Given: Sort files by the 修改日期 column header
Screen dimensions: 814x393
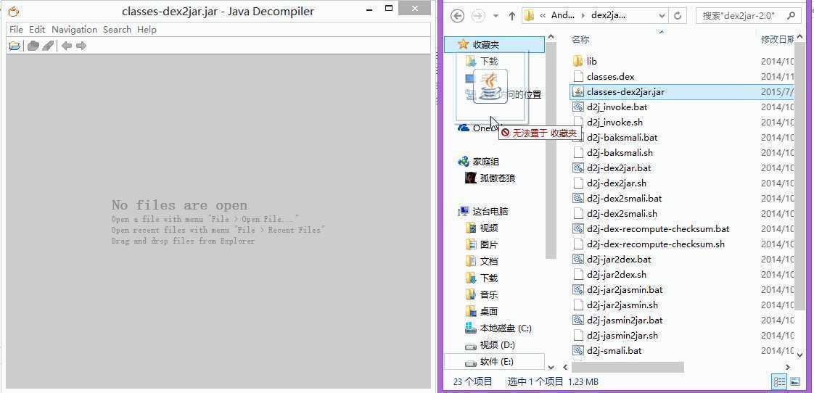Looking at the screenshot, I should click(778, 39).
